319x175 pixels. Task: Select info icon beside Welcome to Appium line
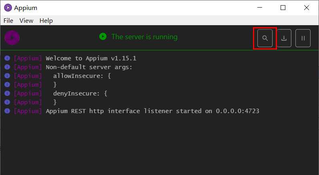point(7,58)
